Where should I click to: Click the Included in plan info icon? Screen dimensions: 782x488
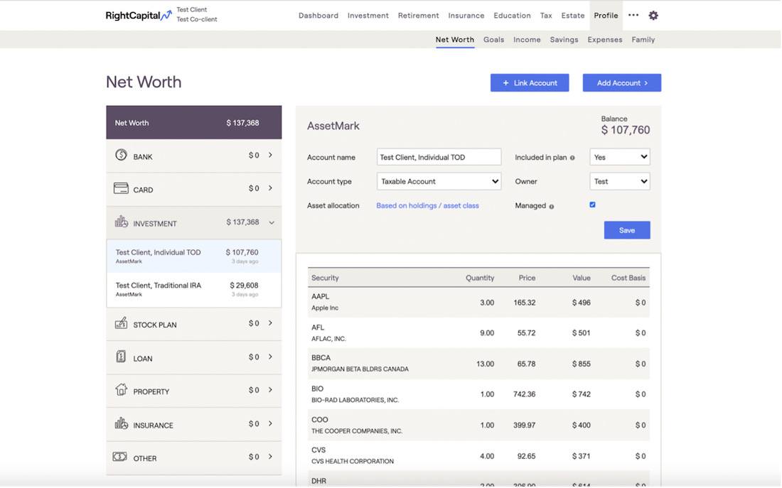point(572,158)
